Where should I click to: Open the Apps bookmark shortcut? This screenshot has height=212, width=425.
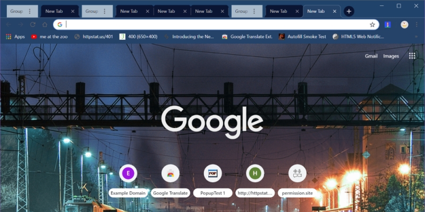pyautogui.click(x=15, y=37)
